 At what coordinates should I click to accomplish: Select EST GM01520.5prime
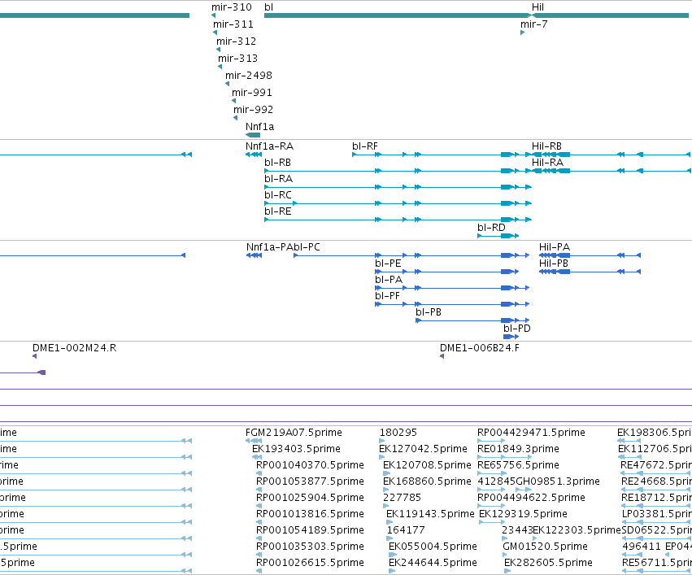[545, 547]
